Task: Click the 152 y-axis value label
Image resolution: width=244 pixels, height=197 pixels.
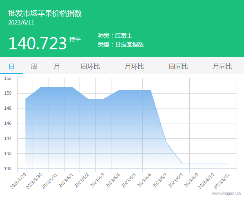Action: [x=8, y=78]
